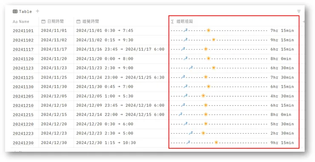Select date cell 2024/12/23

point(54,133)
